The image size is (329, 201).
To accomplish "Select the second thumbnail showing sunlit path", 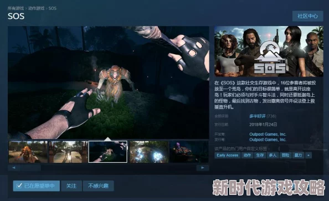I will pos(68,152).
